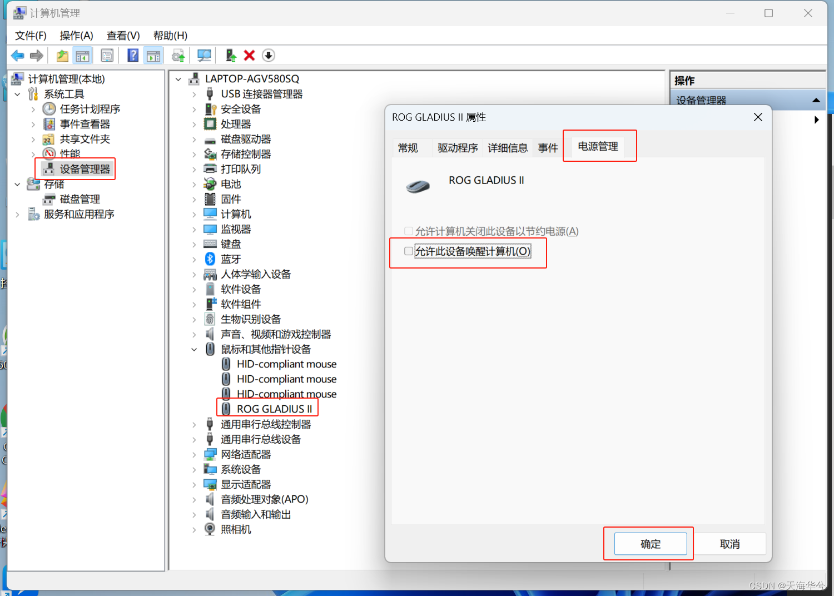The height and width of the screenshot is (596, 834).
Task: Click the 取消 button
Action: click(x=729, y=544)
